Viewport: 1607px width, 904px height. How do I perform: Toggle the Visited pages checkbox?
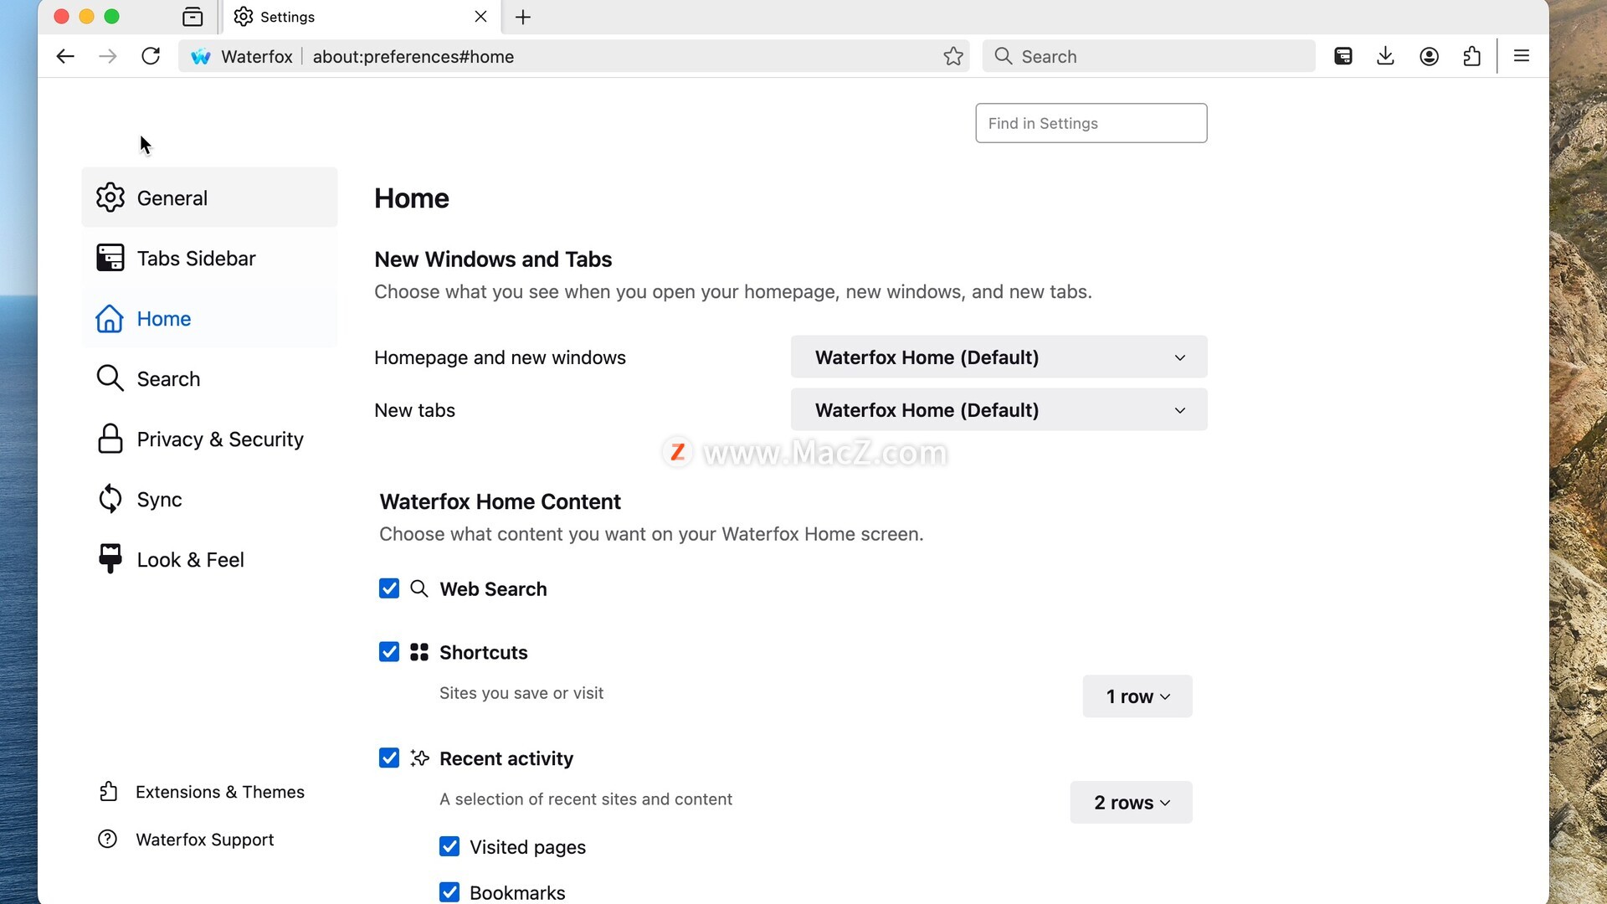tap(449, 847)
